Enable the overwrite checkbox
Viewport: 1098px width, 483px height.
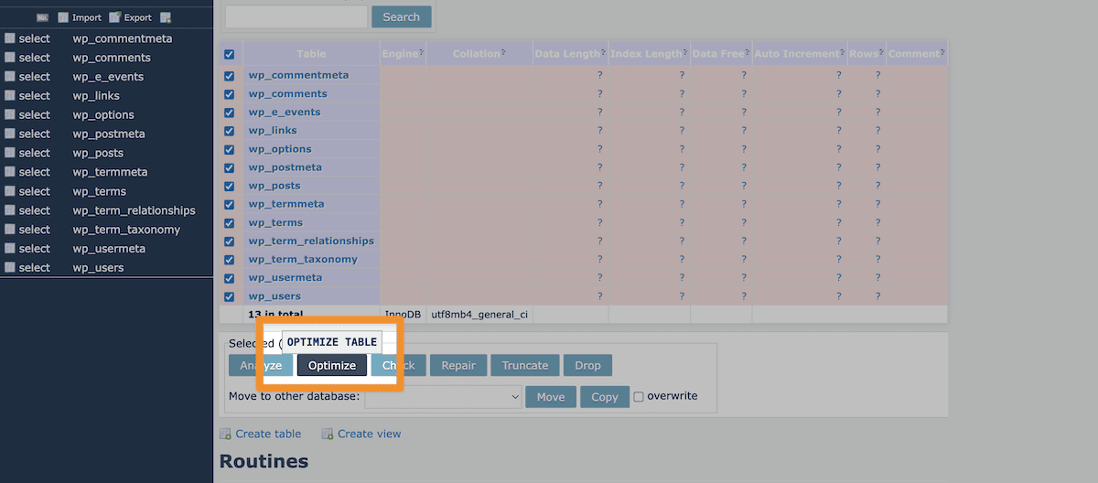[x=639, y=396]
